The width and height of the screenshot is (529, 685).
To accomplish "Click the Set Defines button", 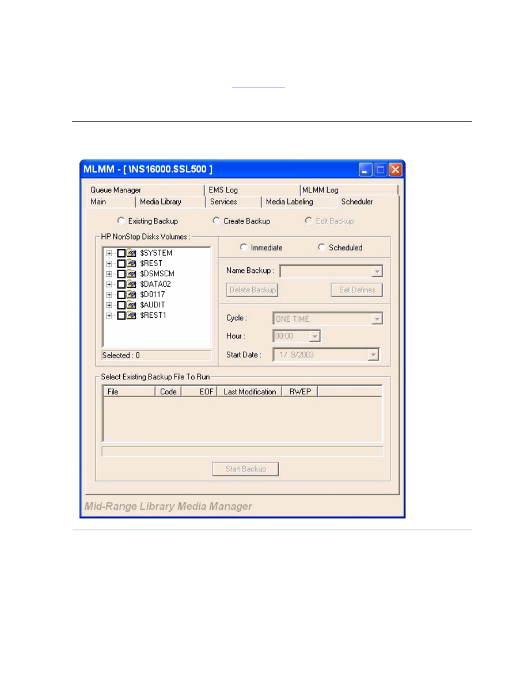I will click(357, 290).
